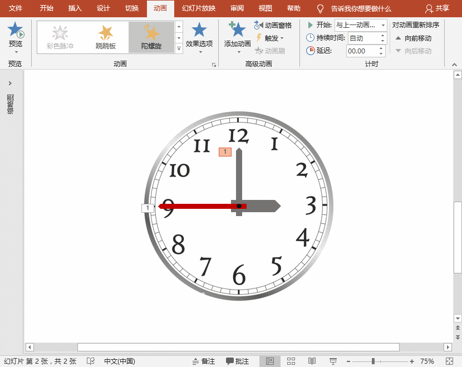Switch to slide sorter view
Screen dimensions: 462x367
click(x=291, y=361)
